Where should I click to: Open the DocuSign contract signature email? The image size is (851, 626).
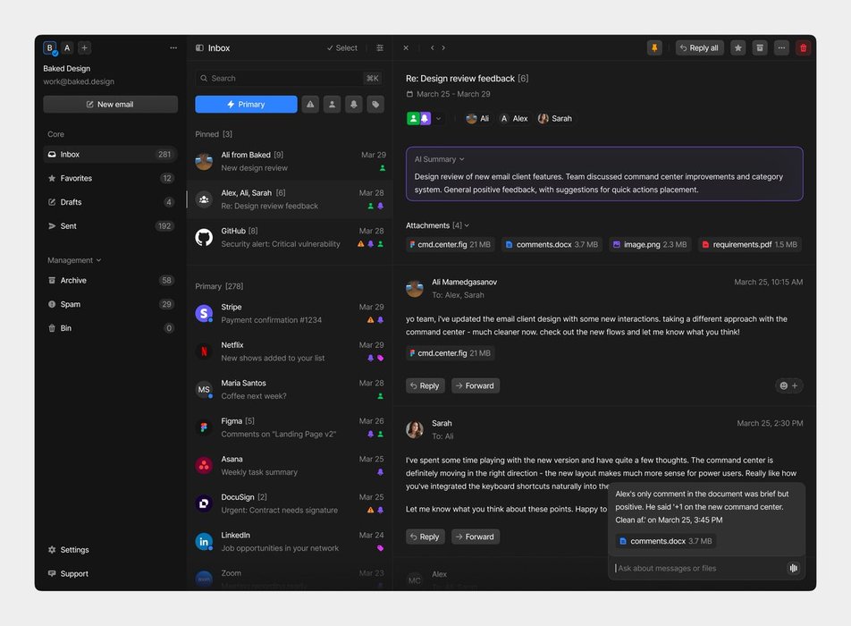(x=290, y=503)
